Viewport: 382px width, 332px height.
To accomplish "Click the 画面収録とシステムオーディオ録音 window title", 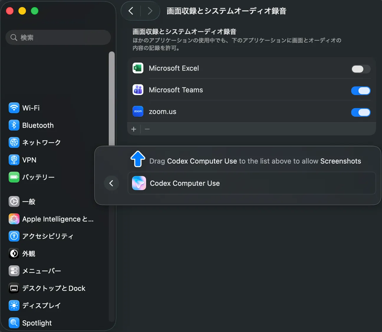I will tap(226, 11).
